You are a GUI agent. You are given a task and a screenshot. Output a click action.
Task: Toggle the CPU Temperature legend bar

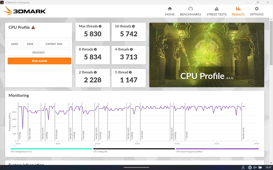click(x=52, y=149)
